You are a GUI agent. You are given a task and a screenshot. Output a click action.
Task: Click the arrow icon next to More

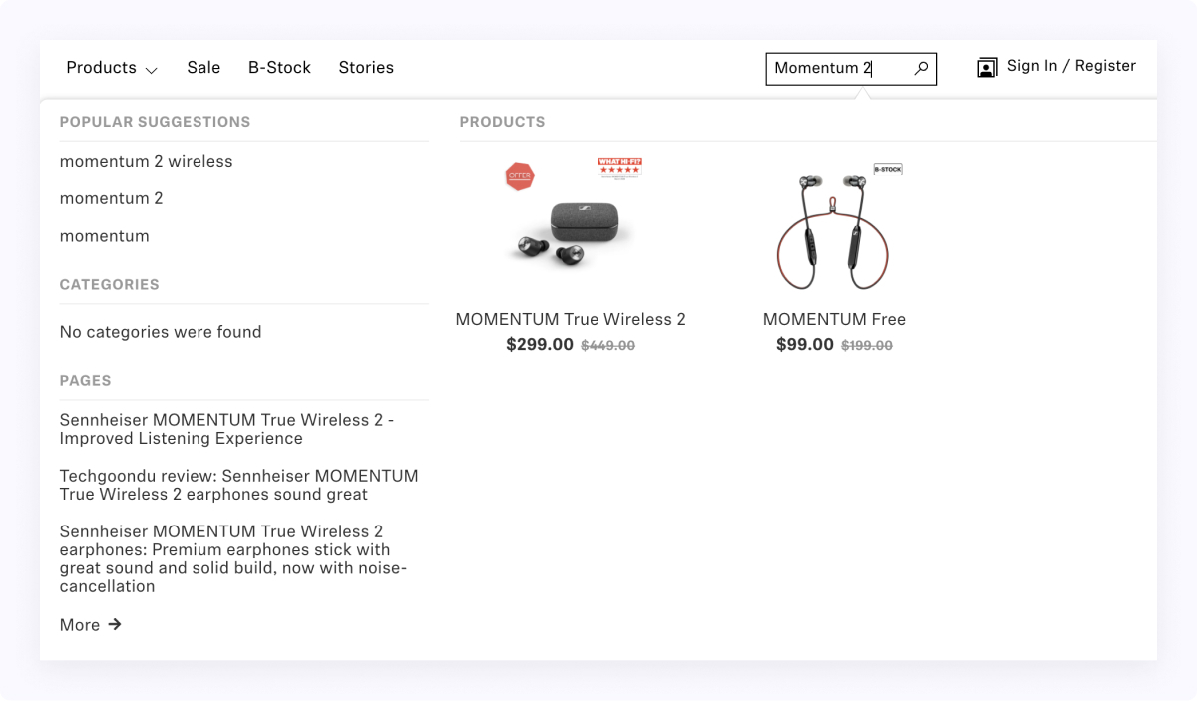[x=114, y=624]
